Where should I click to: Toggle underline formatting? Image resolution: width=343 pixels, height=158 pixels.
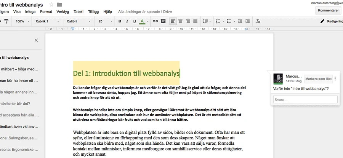tap(134, 21)
